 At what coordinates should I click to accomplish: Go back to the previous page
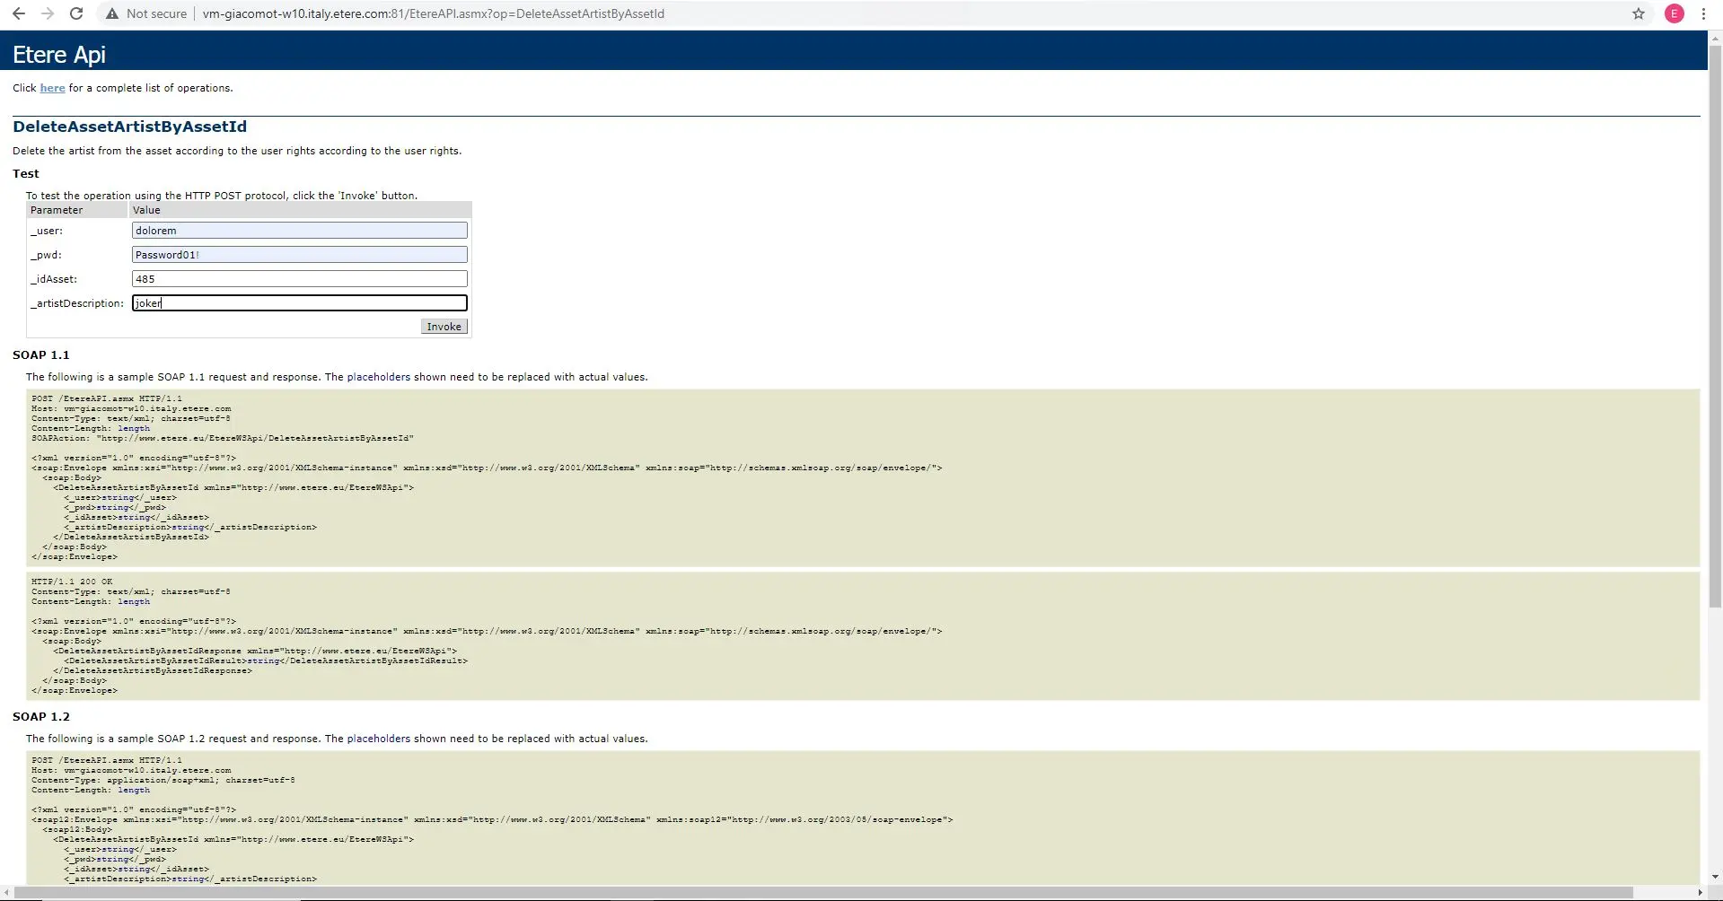click(x=18, y=13)
